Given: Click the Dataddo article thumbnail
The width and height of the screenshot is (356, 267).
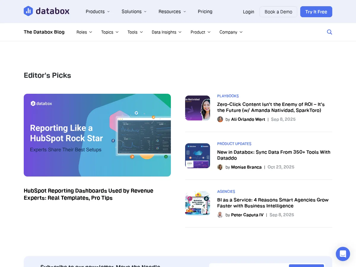Looking at the screenshot, I should (197, 155).
